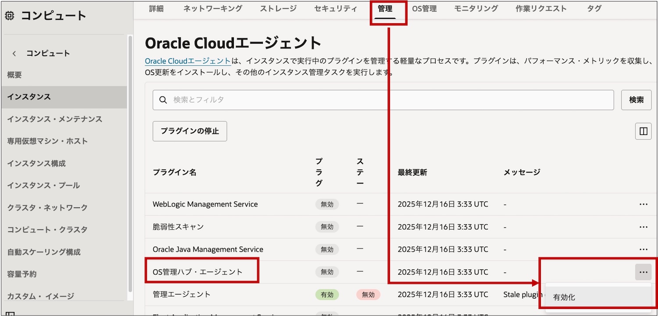This screenshot has height=316, width=658.
Task: Select 有効化 from the context menu
Action: coord(564,297)
